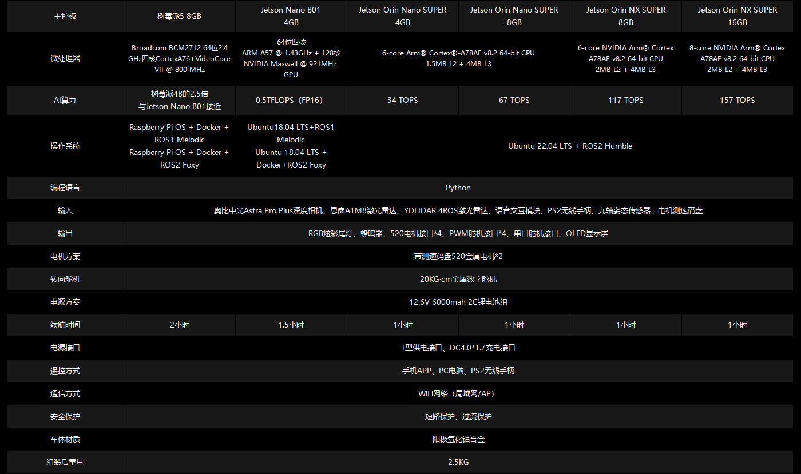The width and height of the screenshot is (801, 474).
Task: Select the 短路保护、过流保护 cell
Action: [x=458, y=416]
